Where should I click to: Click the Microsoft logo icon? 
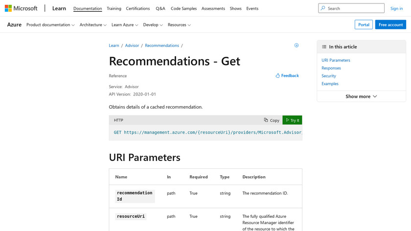tap(8, 8)
